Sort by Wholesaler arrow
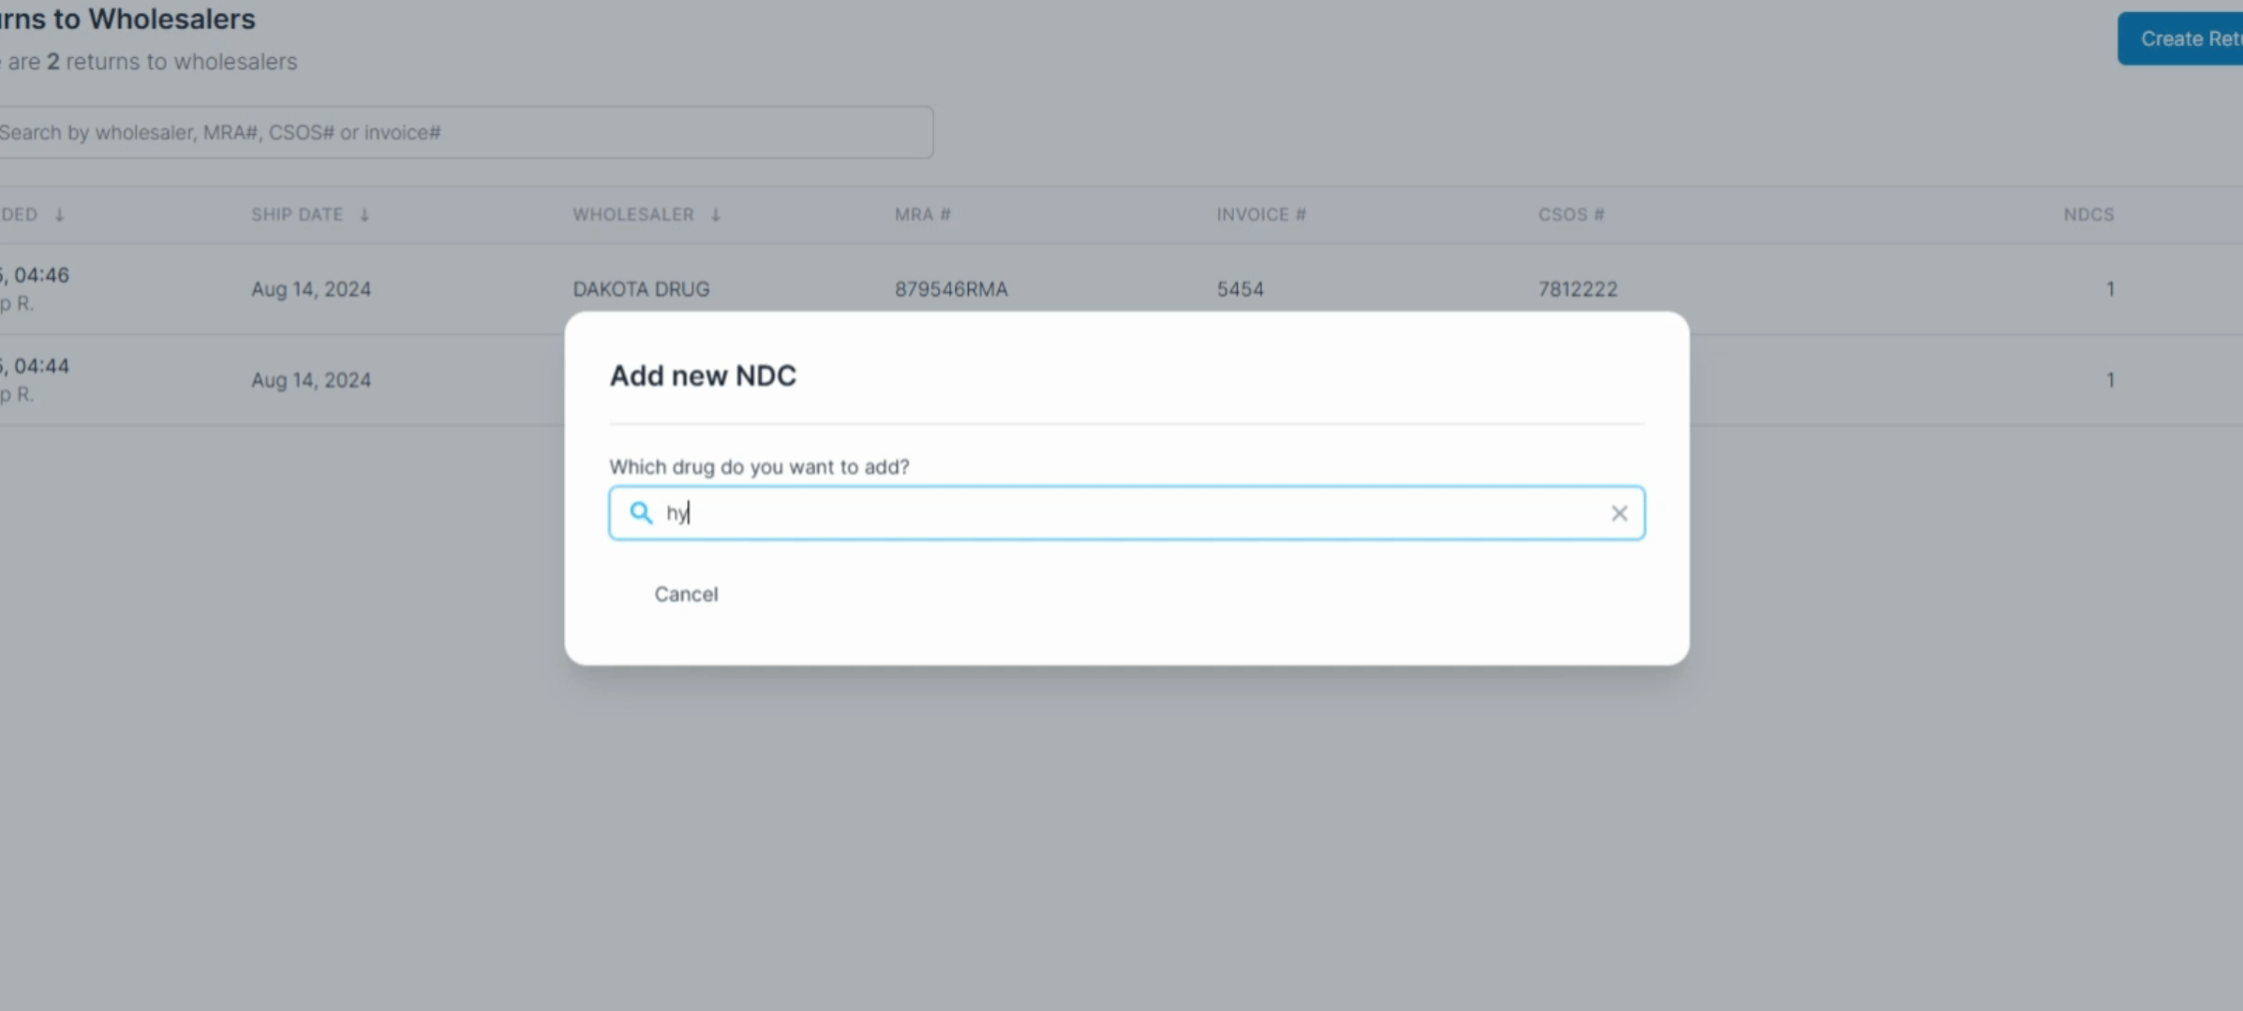 (x=716, y=215)
